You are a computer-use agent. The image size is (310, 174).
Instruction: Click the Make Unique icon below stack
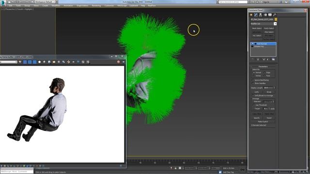click(264, 59)
